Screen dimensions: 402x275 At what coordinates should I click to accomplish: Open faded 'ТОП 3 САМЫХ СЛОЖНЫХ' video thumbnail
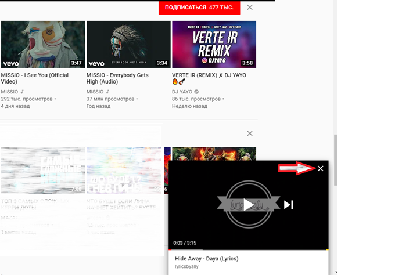[x=43, y=170]
